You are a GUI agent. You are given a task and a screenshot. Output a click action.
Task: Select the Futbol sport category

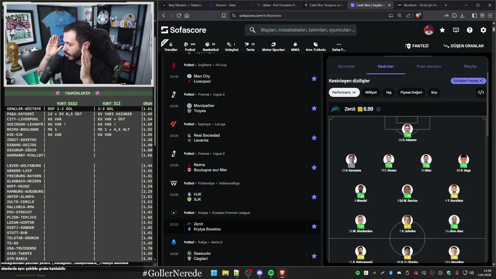[190, 46]
